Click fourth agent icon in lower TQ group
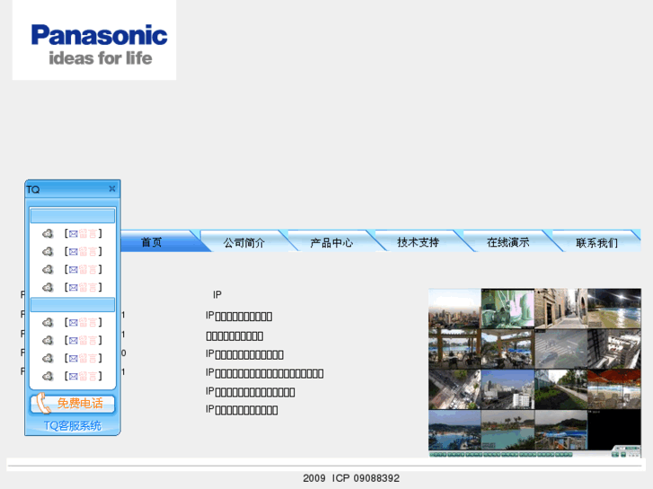Image resolution: width=653 pixels, height=489 pixels. point(48,376)
